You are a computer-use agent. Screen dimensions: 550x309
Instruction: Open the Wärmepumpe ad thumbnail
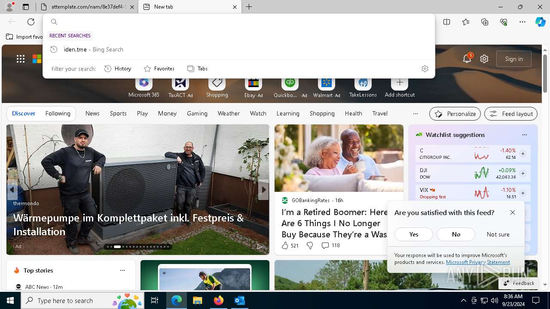(x=137, y=189)
